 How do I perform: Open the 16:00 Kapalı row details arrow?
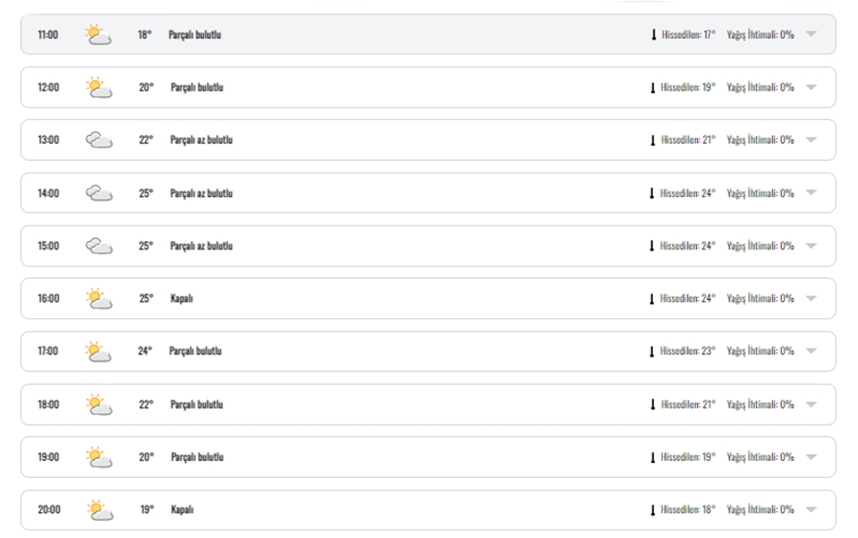pyautogui.click(x=811, y=298)
